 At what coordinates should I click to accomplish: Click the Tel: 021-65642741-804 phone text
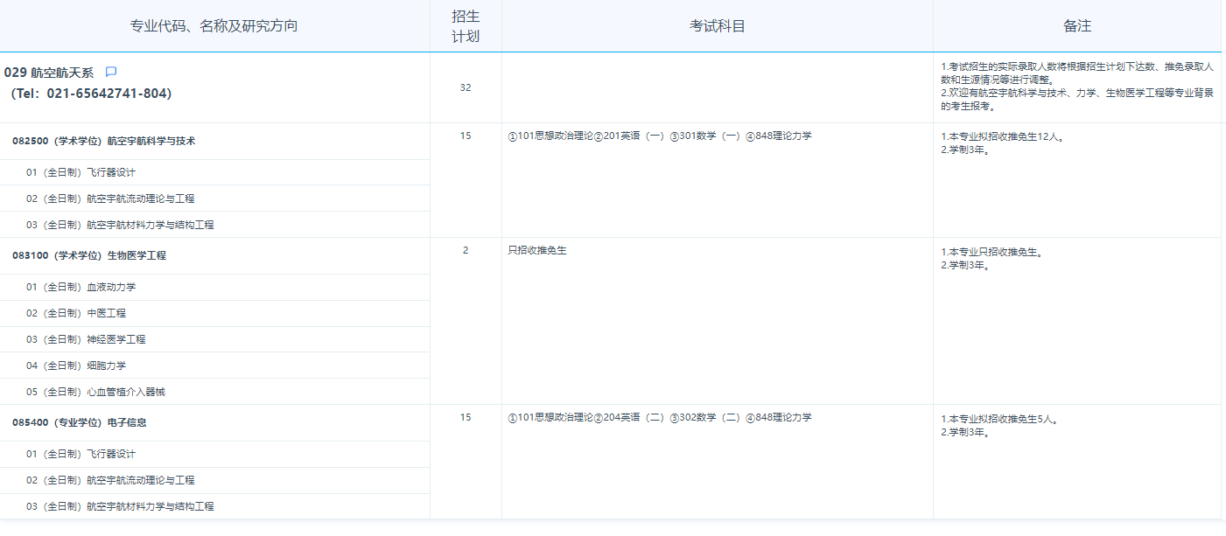point(91,94)
